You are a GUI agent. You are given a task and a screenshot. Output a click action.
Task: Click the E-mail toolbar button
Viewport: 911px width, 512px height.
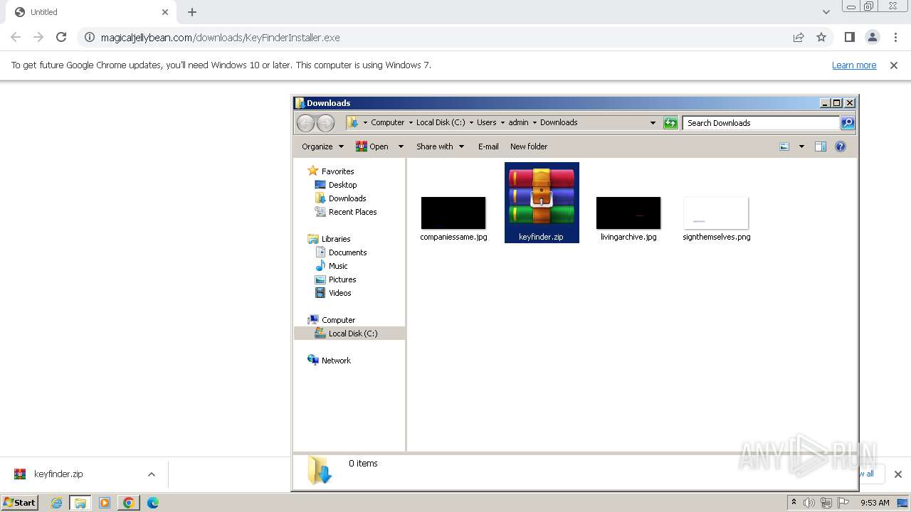[x=488, y=146]
